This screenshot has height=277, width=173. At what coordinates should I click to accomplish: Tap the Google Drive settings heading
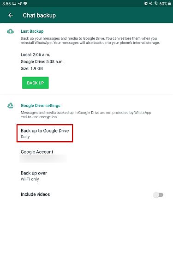coord(41,105)
